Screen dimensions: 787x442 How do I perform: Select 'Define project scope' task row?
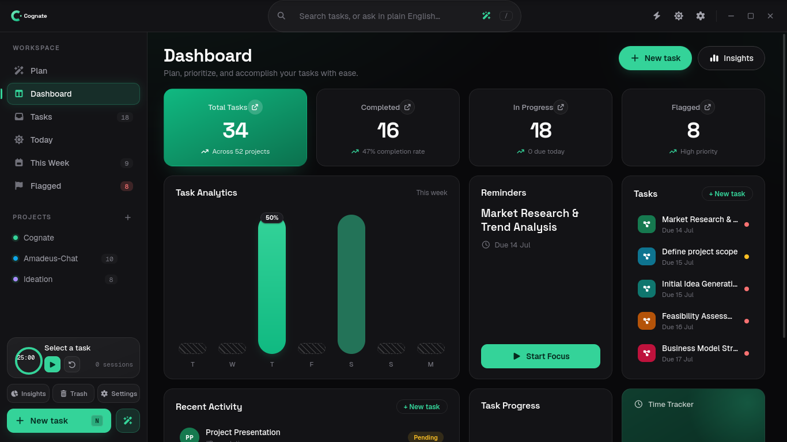[x=693, y=257]
